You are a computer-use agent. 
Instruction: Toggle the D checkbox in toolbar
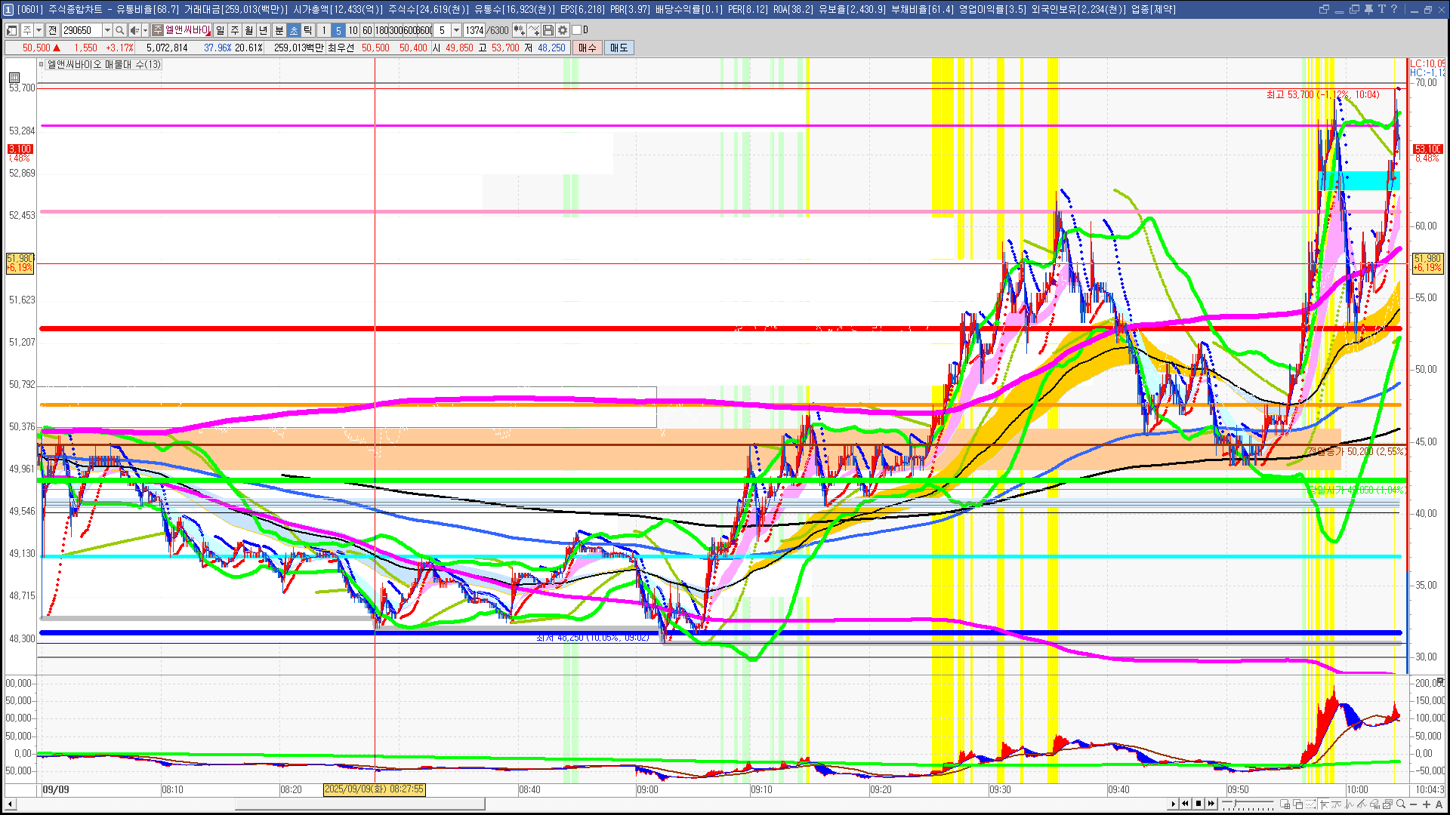click(x=577, y=30)
